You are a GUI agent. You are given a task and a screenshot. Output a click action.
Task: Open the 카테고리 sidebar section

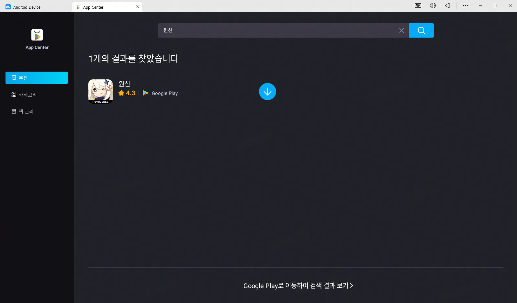click(37, 95)
